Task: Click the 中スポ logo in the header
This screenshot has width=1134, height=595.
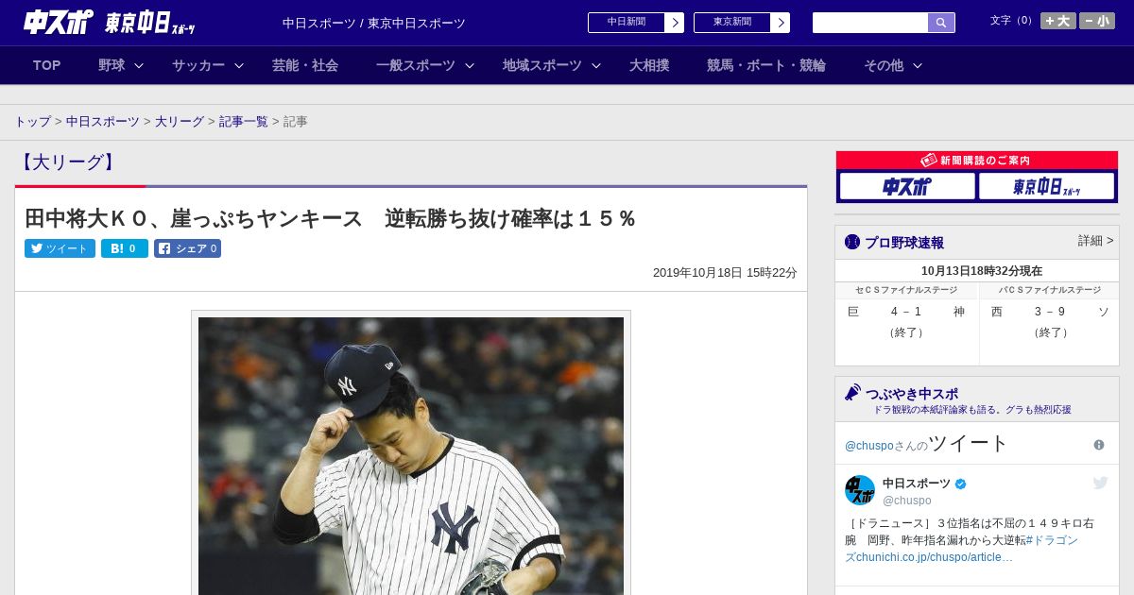Action: coord(58,22)
